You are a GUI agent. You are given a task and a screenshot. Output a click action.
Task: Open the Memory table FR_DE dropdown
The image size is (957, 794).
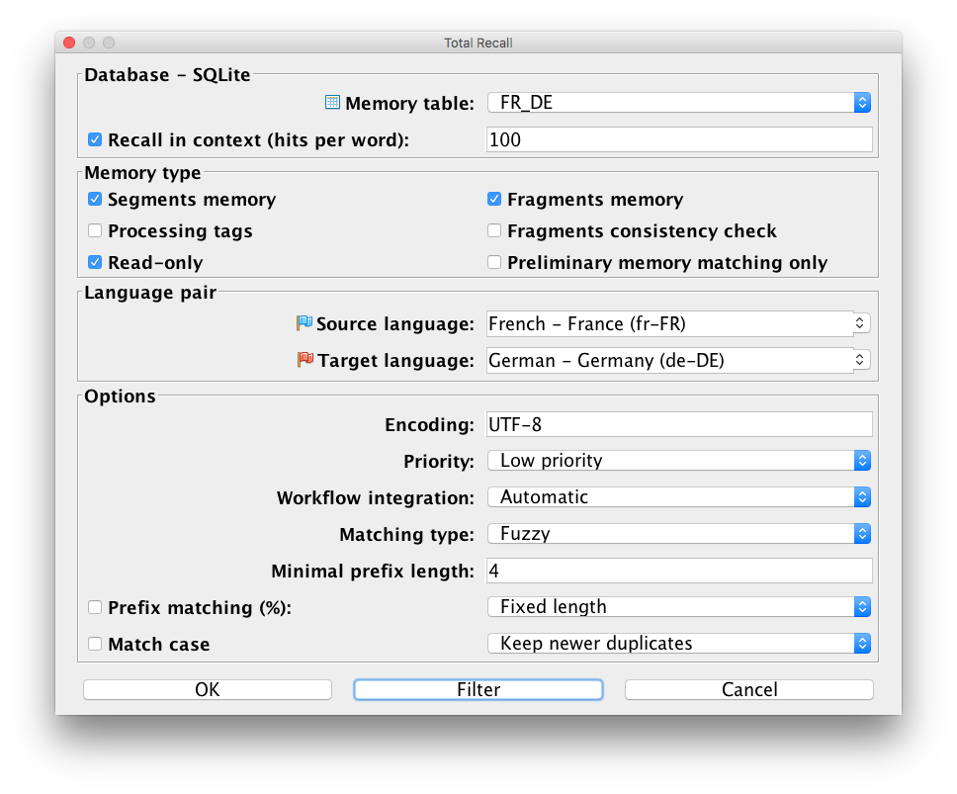(678, 103)
